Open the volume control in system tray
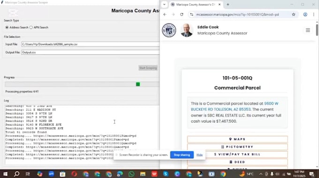The image size is (319, 178). pyautogui.click(x=278, y=174)
